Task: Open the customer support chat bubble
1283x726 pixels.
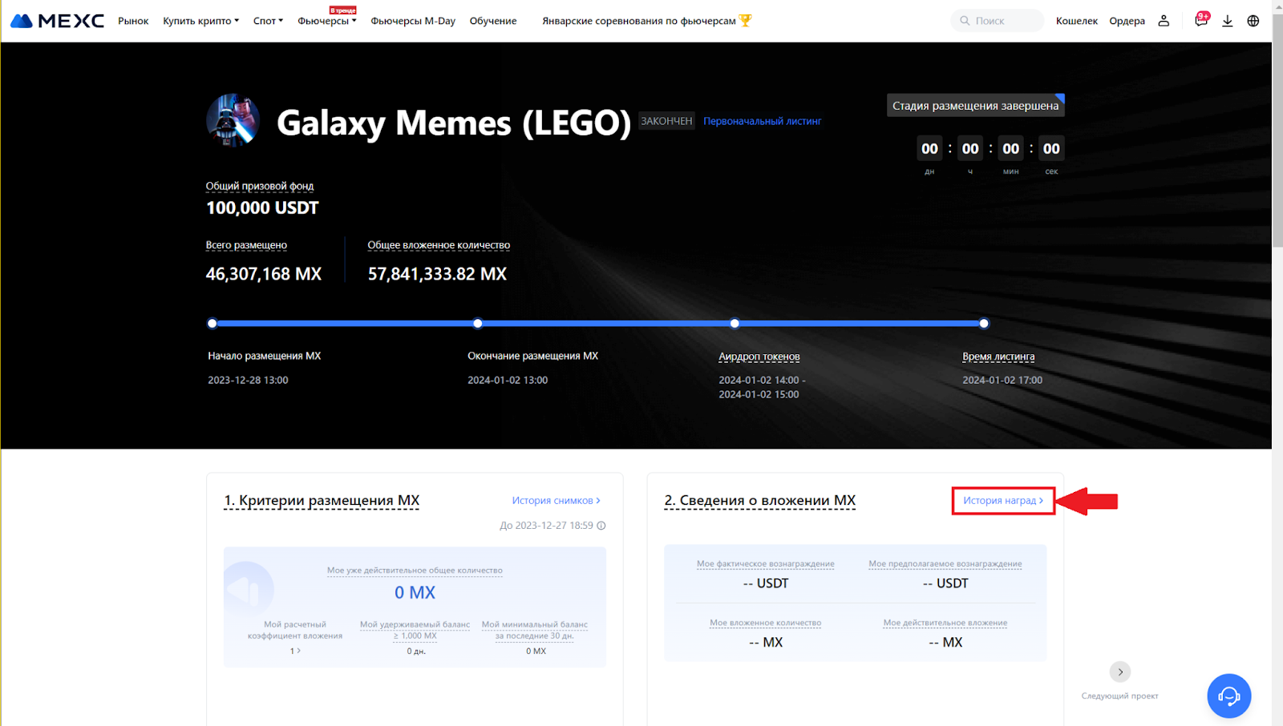Action: click(1228, 696)
